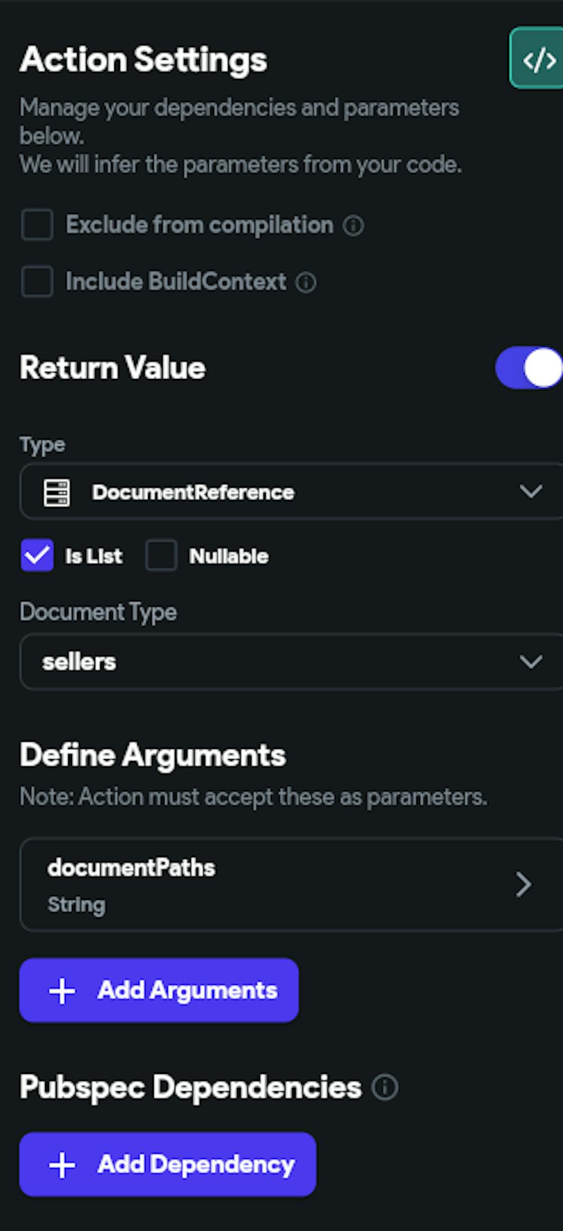Click the Add Arguments button
Image resolution: width=563 pixels, height=1231 pixels.
(159, 991)
